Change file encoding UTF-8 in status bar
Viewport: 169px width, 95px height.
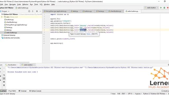pyautogui.click(x=130, y=94)
